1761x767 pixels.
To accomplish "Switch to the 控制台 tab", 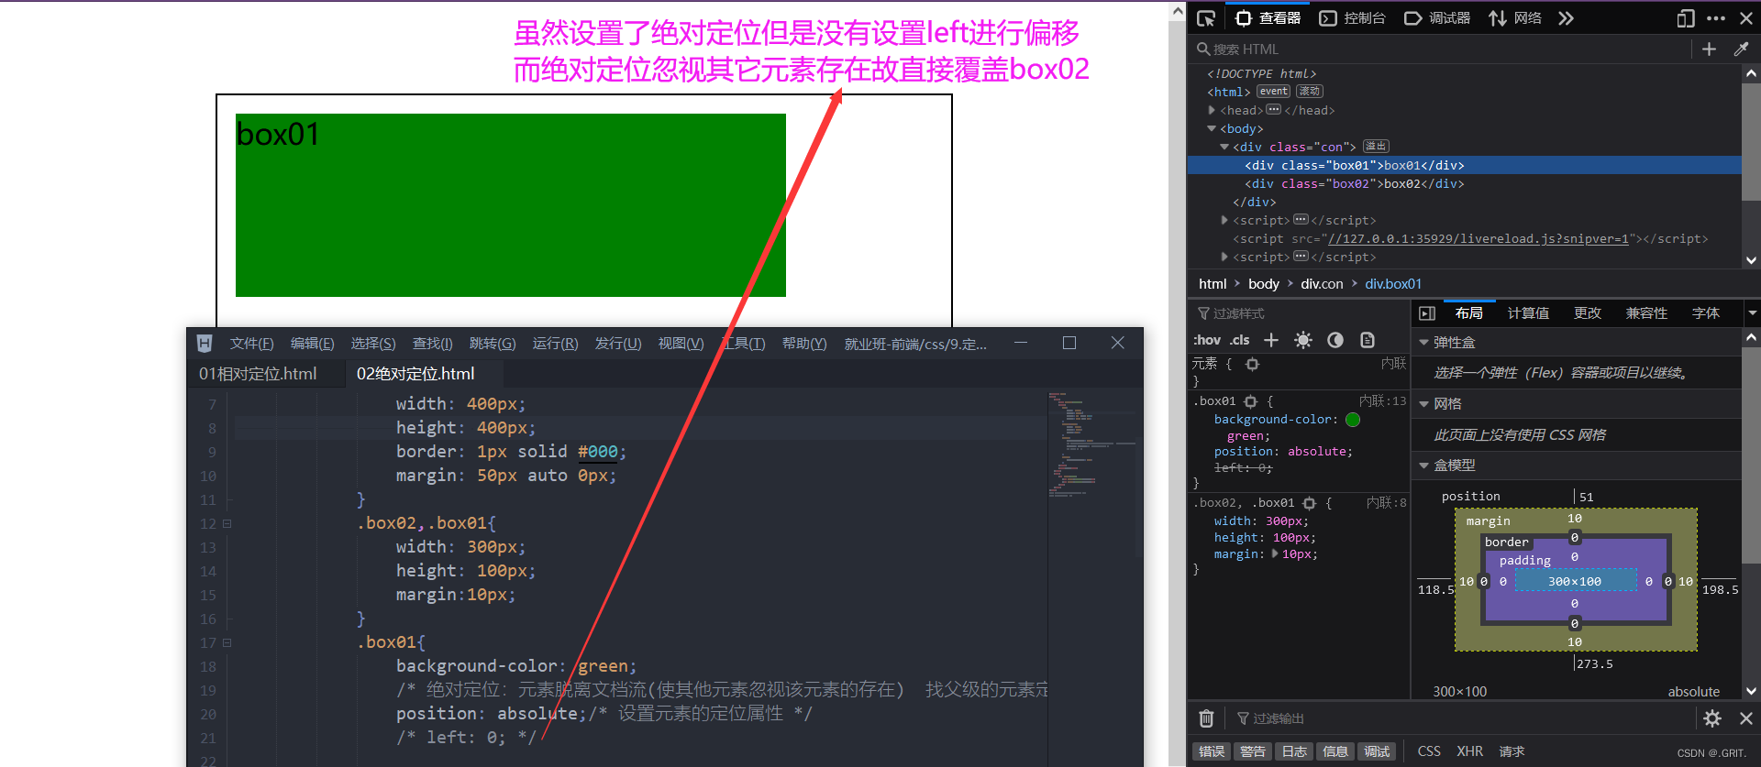I will (1353, 18).
